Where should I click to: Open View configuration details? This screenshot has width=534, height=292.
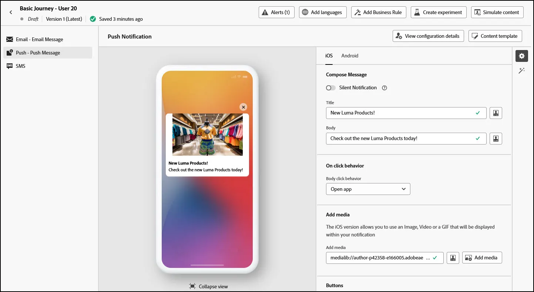(x=428, y=36)
